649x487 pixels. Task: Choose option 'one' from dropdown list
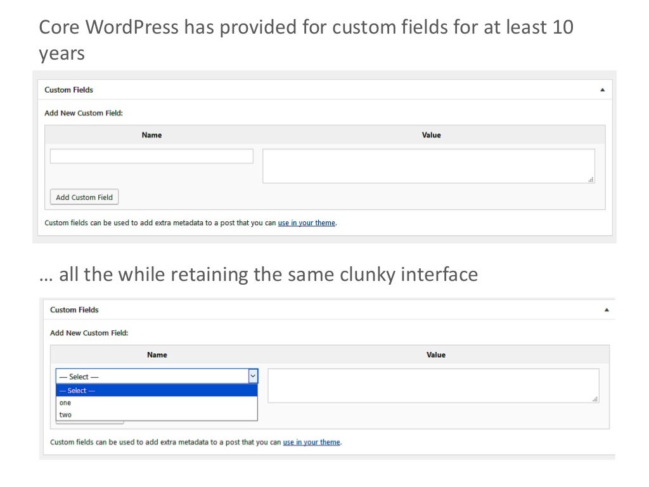click(x=157, y=403)
